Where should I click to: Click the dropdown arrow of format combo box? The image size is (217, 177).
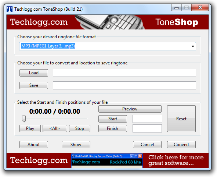[193, 46]
